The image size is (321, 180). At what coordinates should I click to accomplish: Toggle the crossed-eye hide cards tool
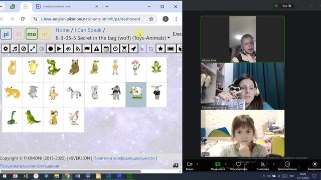68,49
